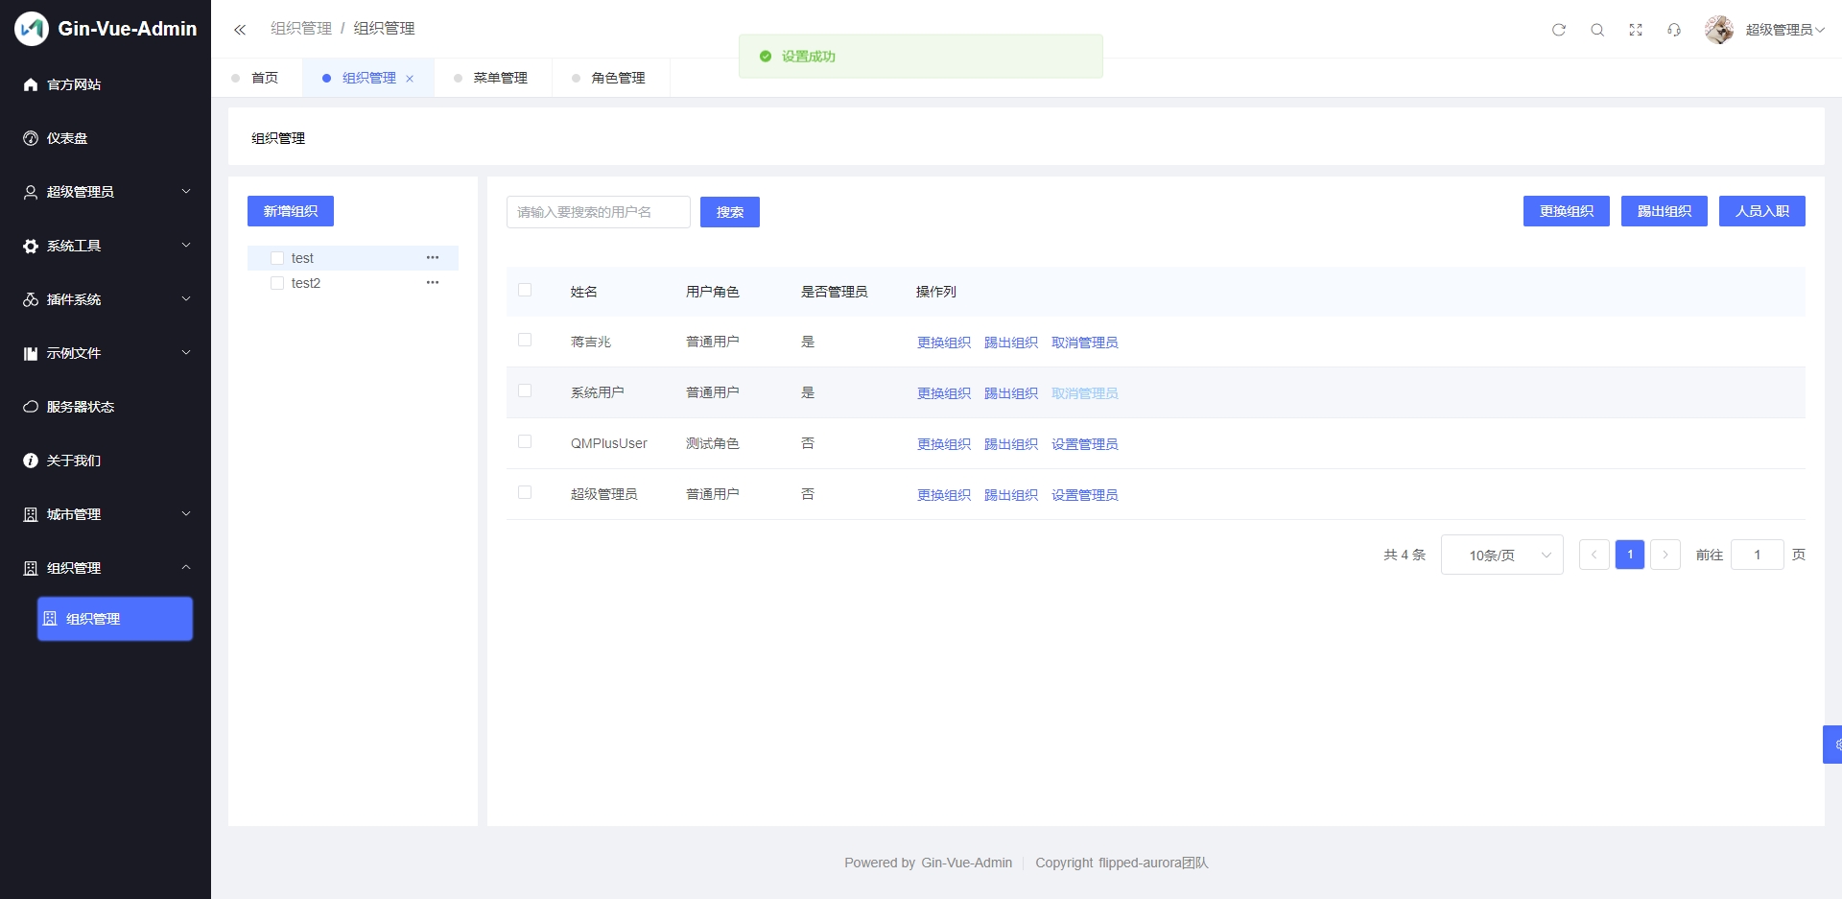Click 踢出组织 for 超级管理员 row
The image size is (1842, 899).
point(1011,495)
